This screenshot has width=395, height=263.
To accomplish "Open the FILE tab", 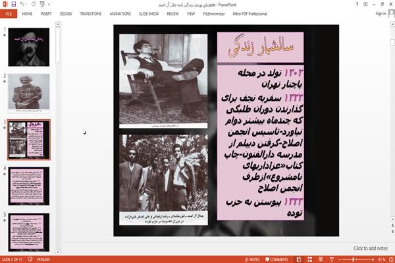I will 9,14.
